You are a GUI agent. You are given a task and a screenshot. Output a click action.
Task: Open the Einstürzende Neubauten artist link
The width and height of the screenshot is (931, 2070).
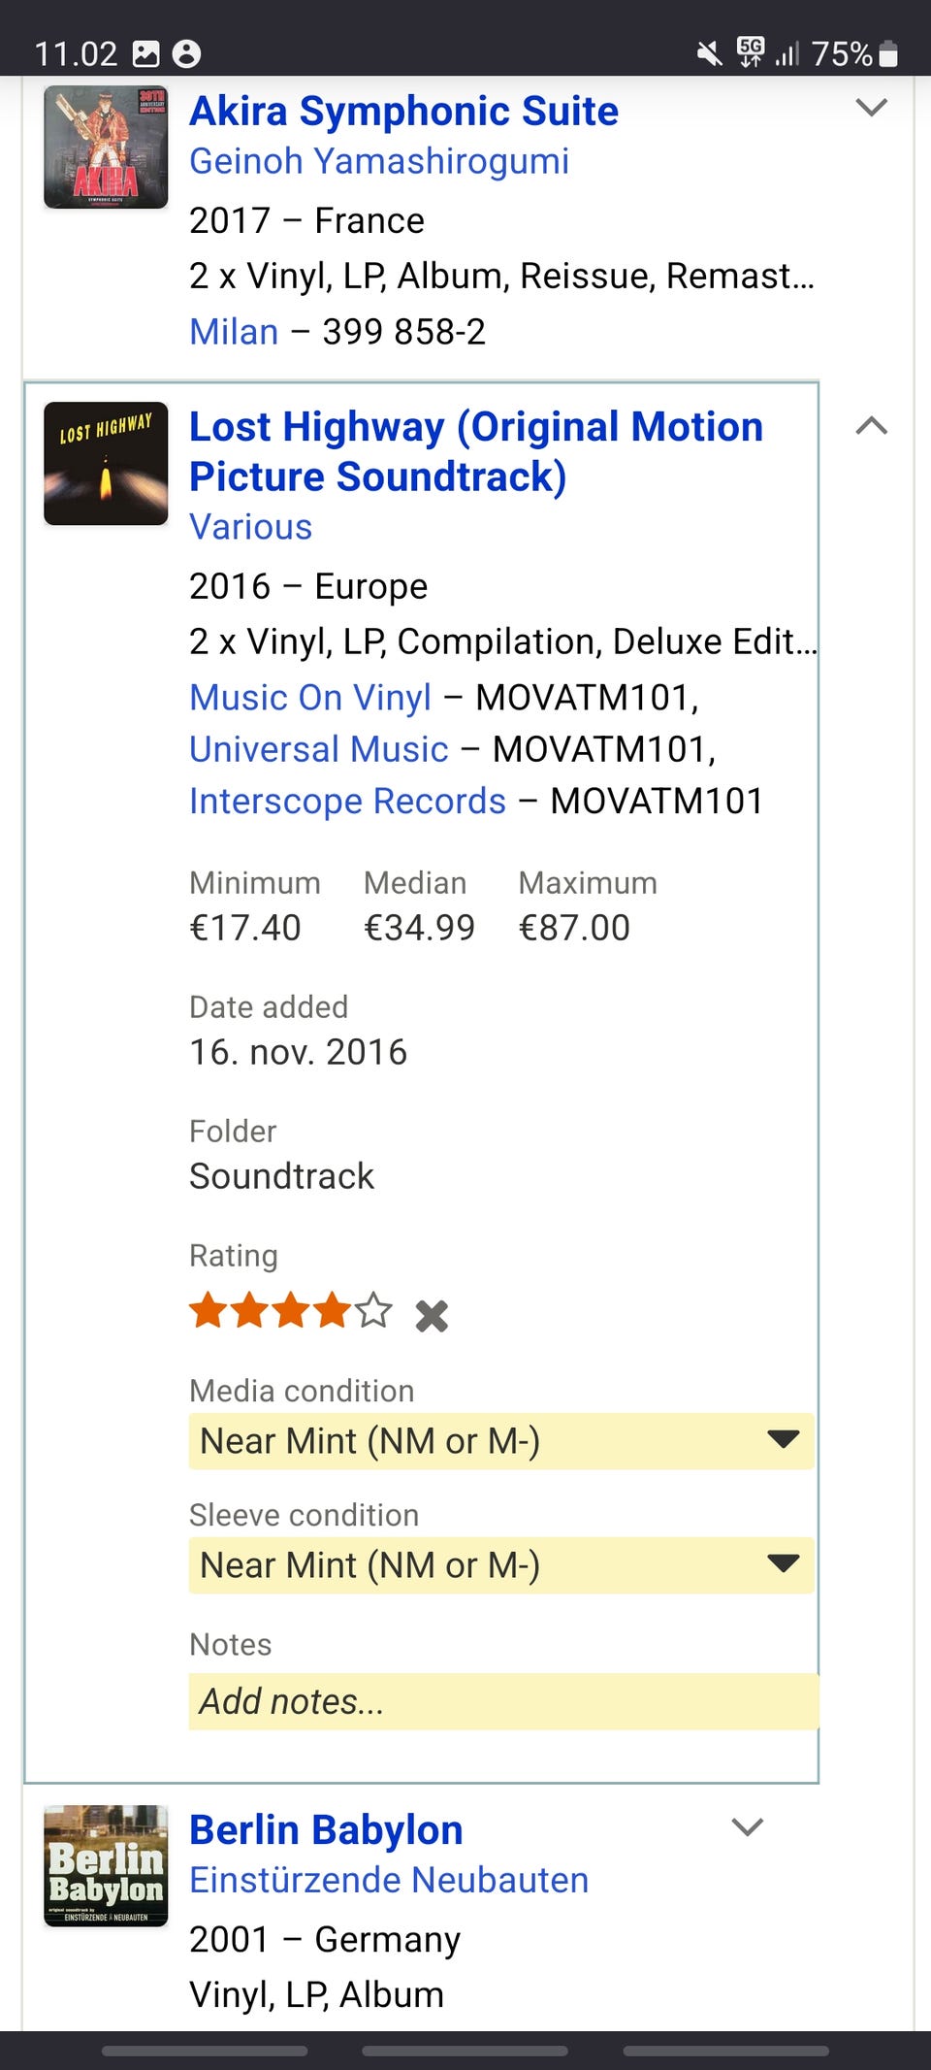[389, 1880]
